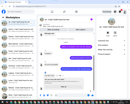Viewport: 130px width, 104px height.
Task: Open Duchesse's conversation
Action: [18, 67]
